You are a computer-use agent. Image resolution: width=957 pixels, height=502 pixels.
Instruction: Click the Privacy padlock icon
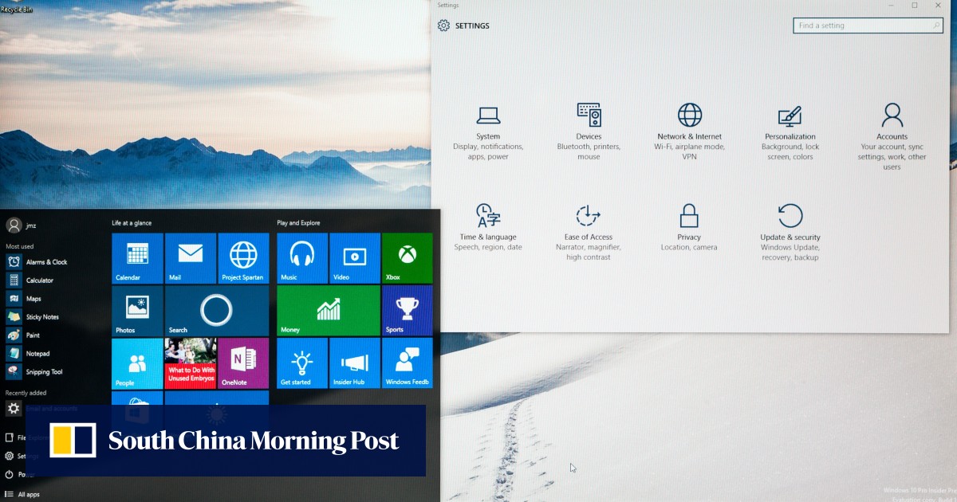pos(689,216)
